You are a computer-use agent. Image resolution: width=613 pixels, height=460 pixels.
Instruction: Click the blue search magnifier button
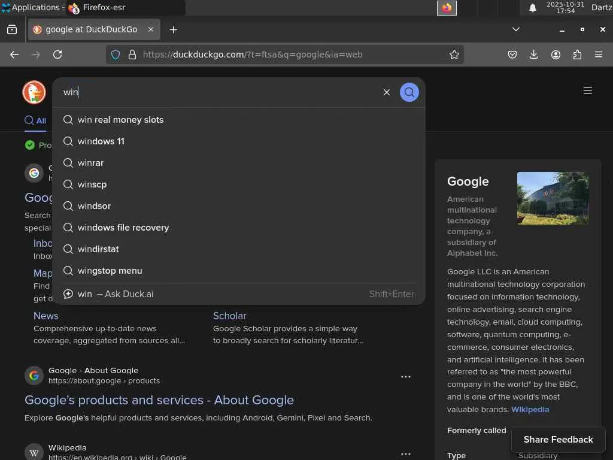coord(409,92)
